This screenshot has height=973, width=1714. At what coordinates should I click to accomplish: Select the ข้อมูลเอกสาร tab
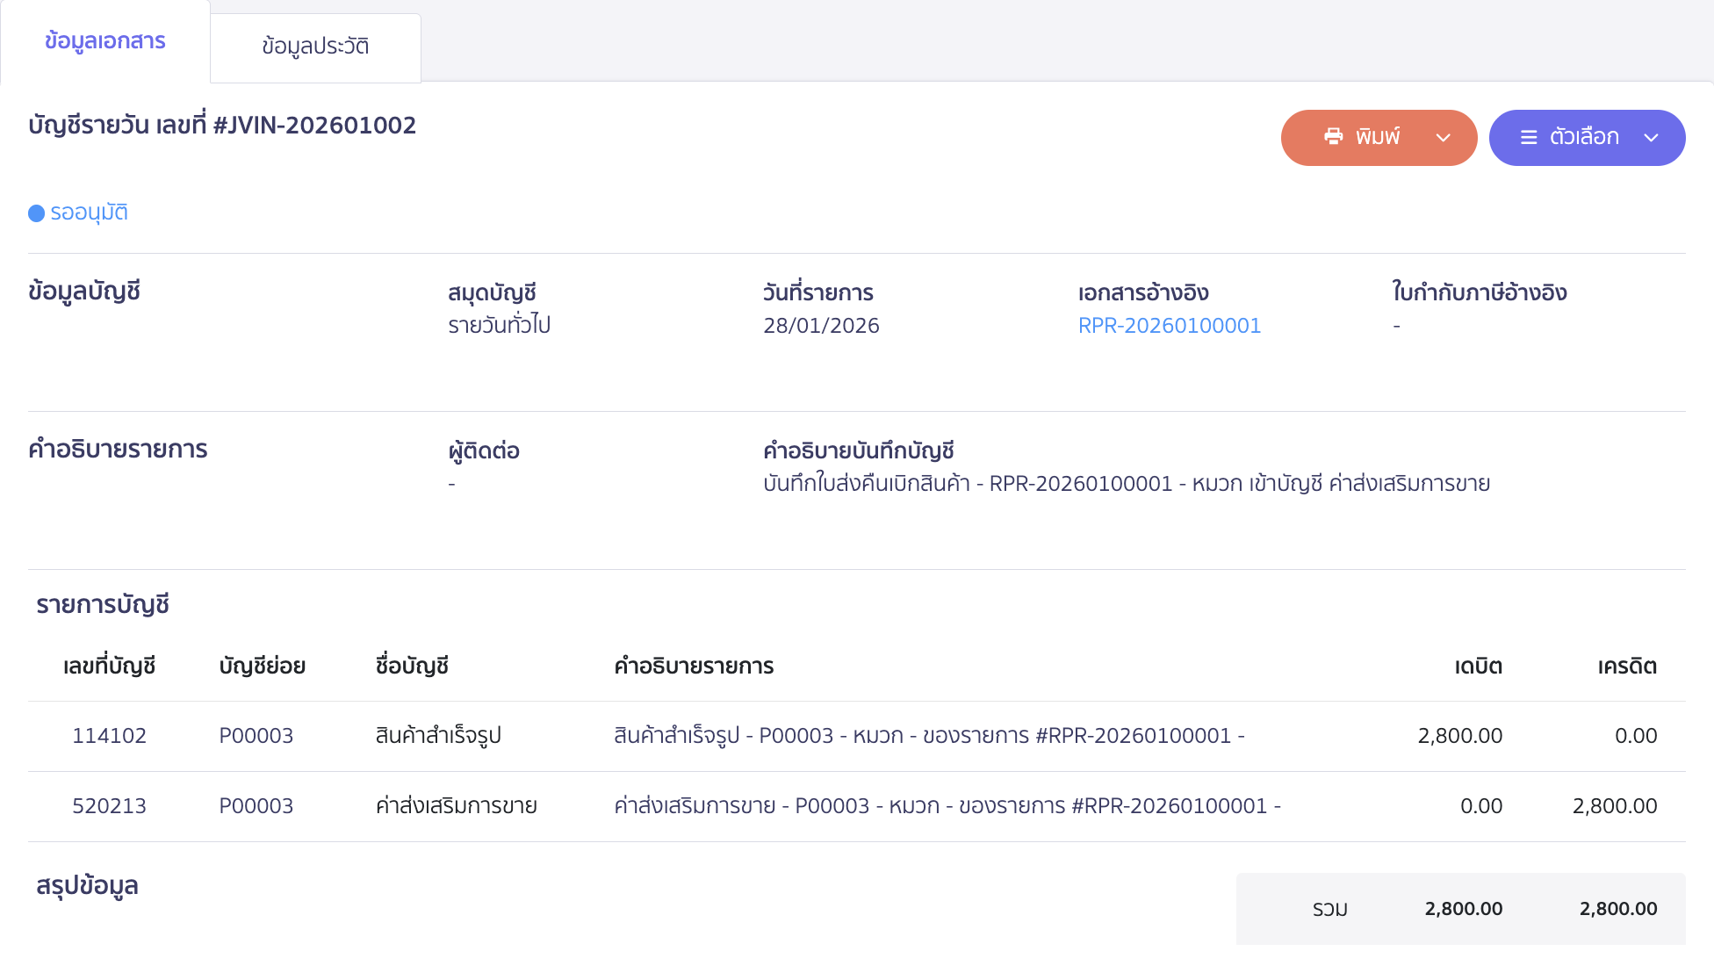click(x=105, y=40)
